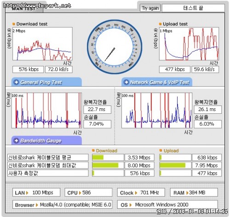Click the 8.00 Mbps maximum download value

tap(139, 165)
